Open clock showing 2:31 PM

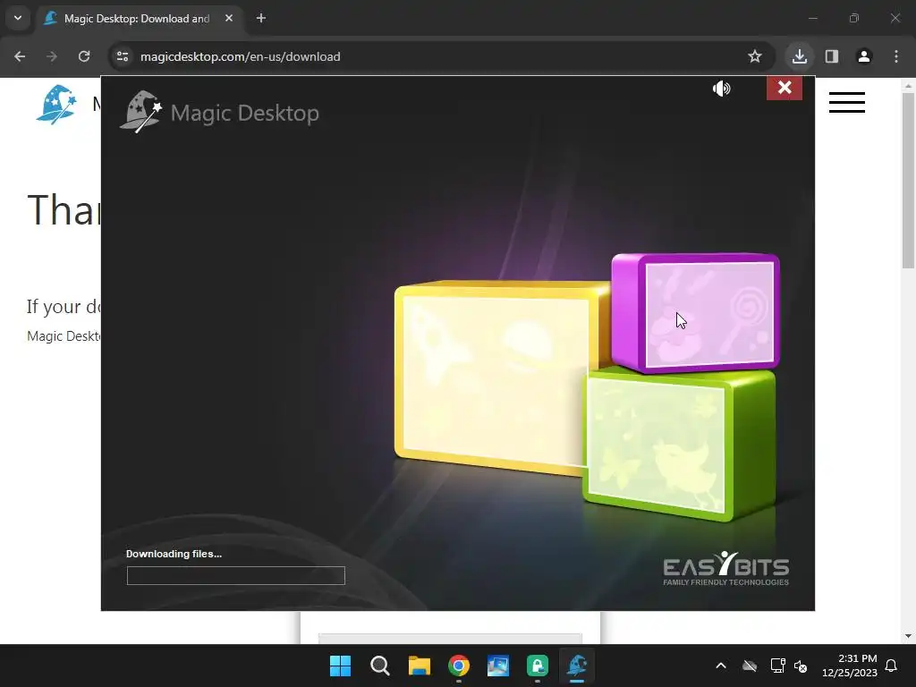[x=850, y=666]
